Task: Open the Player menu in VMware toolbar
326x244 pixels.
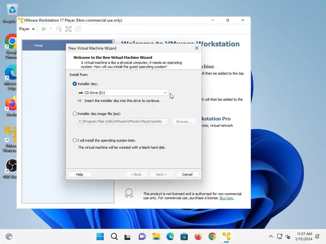Action: coord(27,29)
